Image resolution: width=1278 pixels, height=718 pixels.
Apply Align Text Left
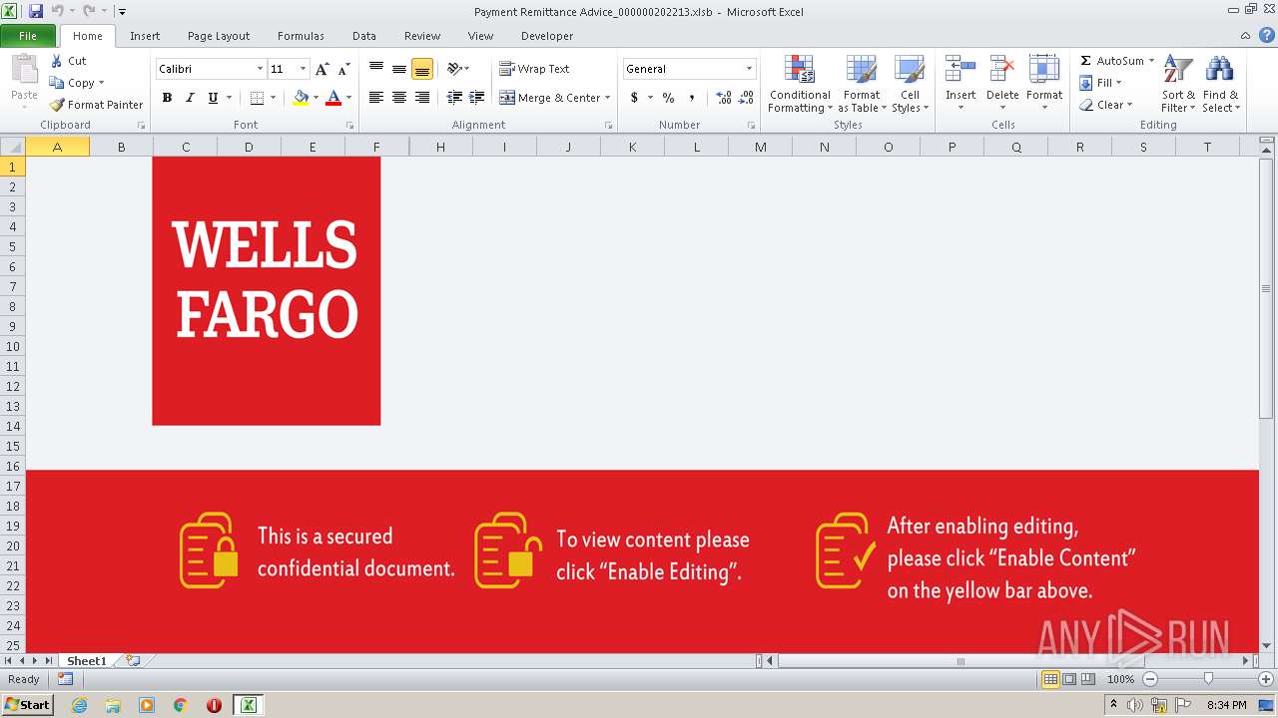pos(376,98)
